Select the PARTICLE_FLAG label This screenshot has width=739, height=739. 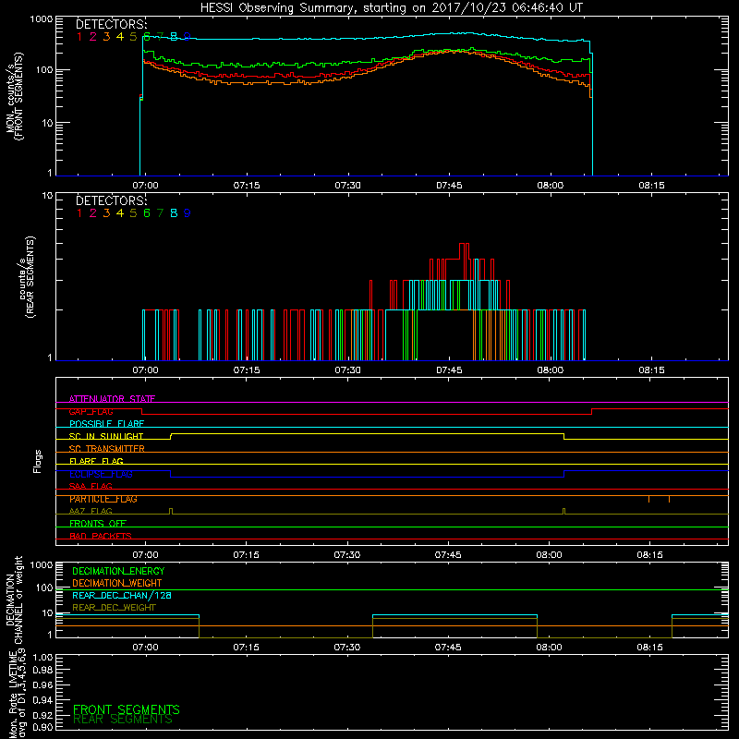103,499
